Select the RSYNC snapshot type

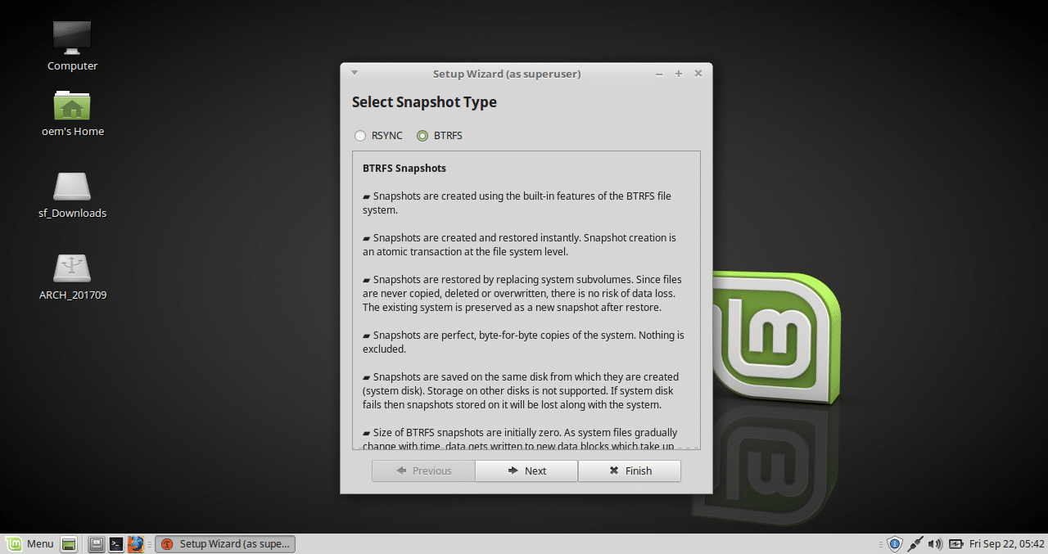360,136
